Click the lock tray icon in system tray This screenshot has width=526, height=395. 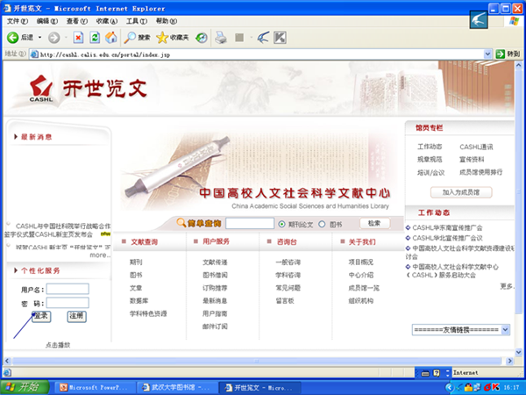click(x=468, y=387)
